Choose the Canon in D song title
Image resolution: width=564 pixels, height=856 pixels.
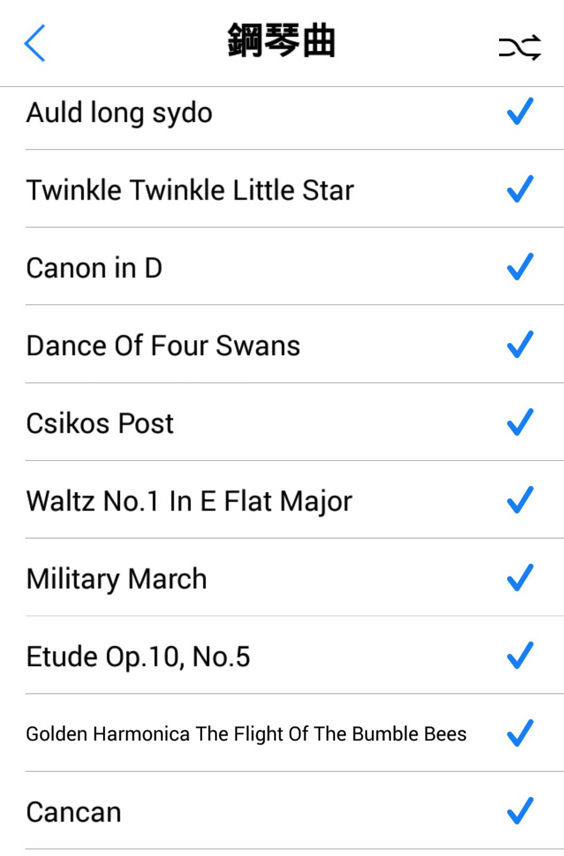coord(95,268)
